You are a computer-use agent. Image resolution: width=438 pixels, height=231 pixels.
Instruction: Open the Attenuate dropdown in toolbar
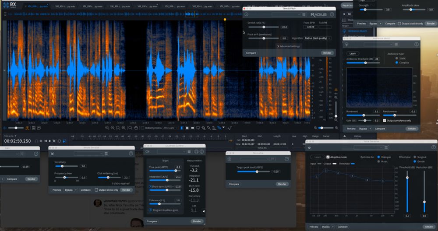170,128
